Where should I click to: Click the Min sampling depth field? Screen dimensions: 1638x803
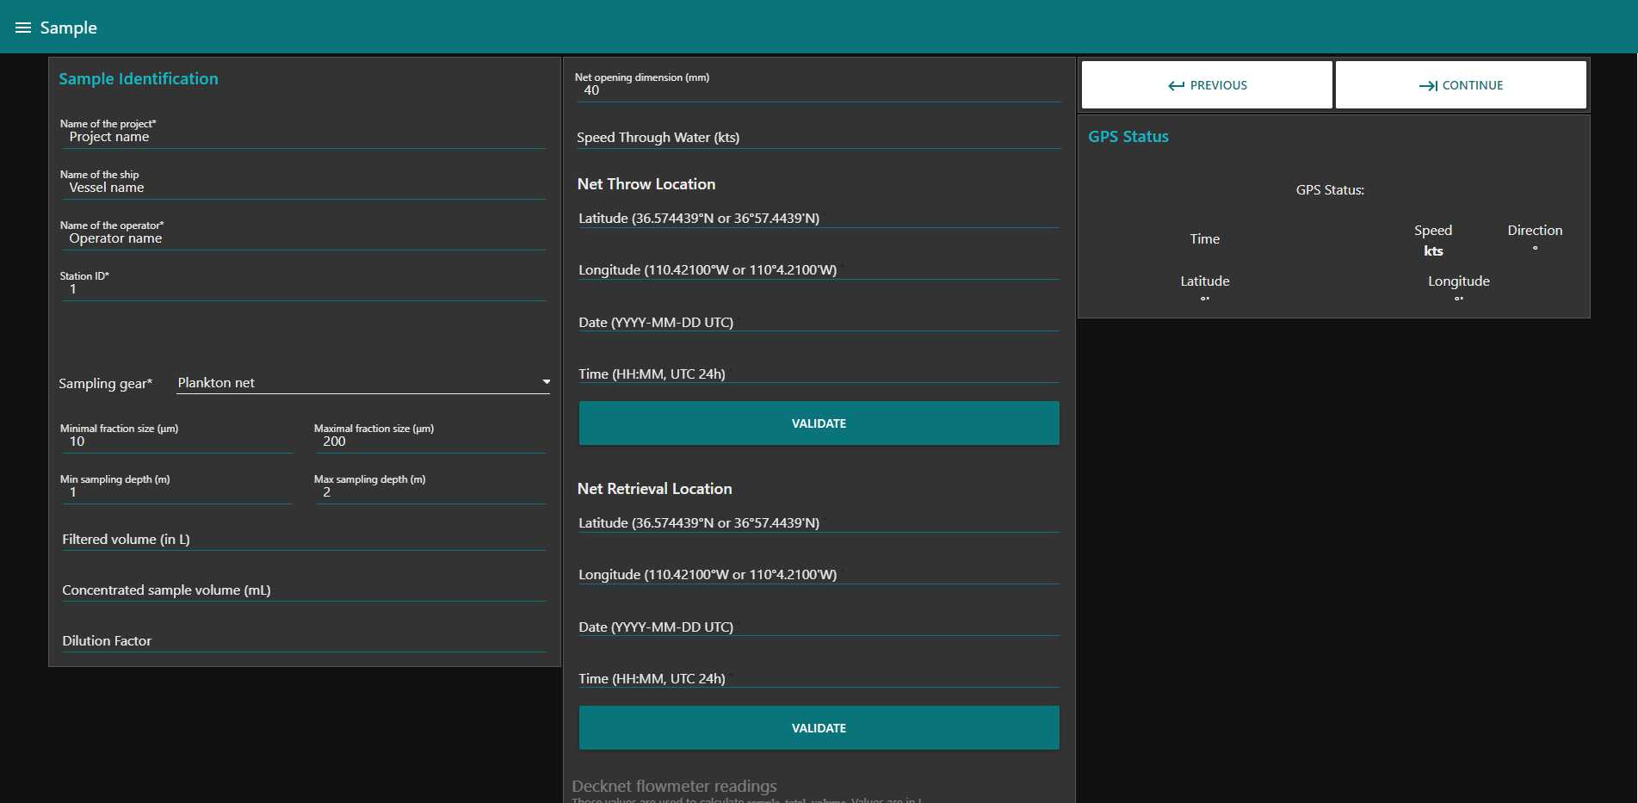click(x=176, y=493)
